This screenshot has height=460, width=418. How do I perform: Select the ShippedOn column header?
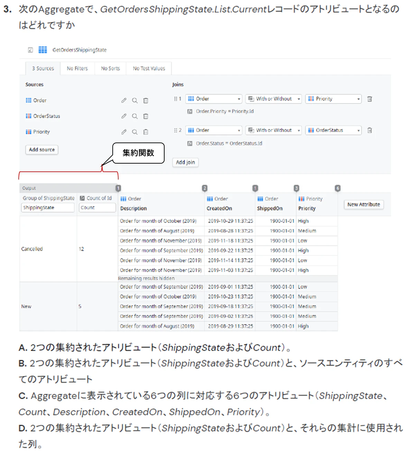270,209
